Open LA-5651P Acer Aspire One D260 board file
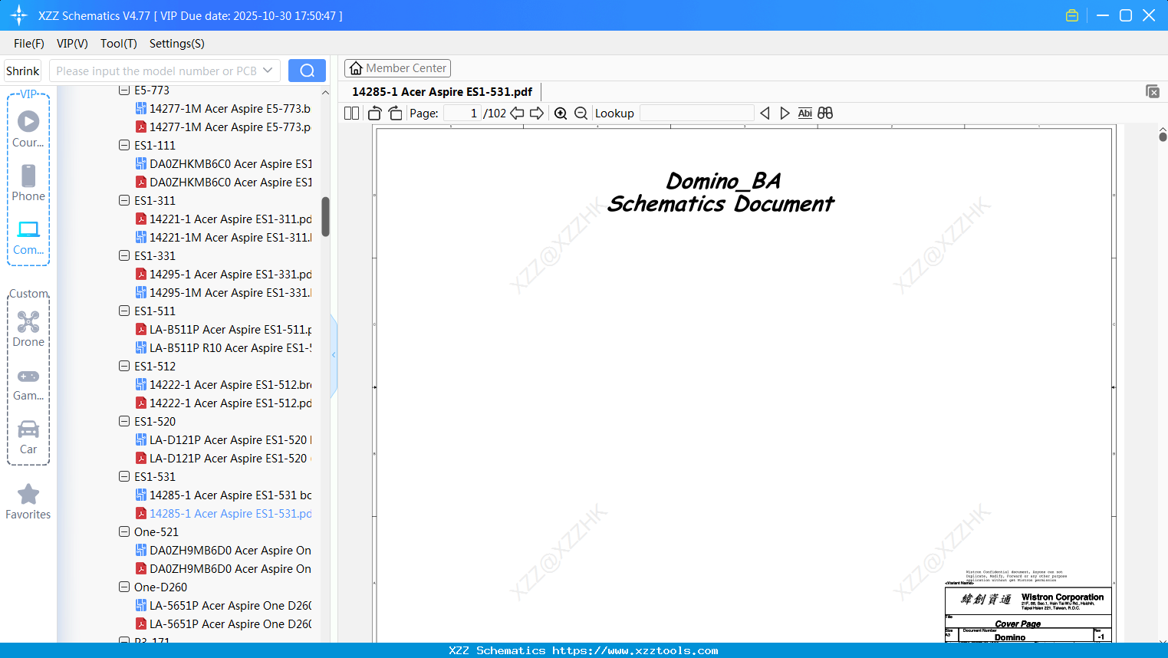 [x=223, y=605]
